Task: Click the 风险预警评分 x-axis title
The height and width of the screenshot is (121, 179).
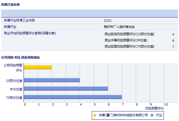Action: click(x=154, y=108)
